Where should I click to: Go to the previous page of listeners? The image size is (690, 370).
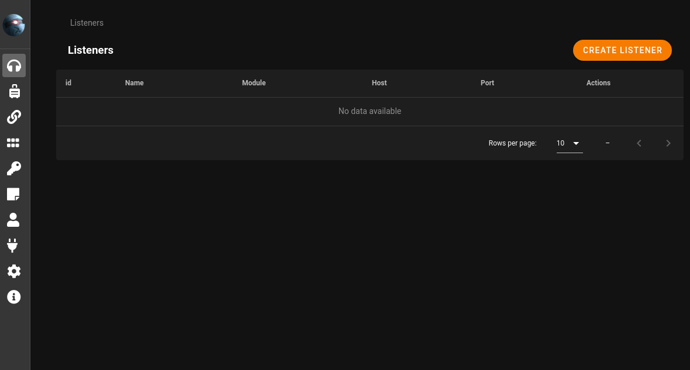point(639,143)
